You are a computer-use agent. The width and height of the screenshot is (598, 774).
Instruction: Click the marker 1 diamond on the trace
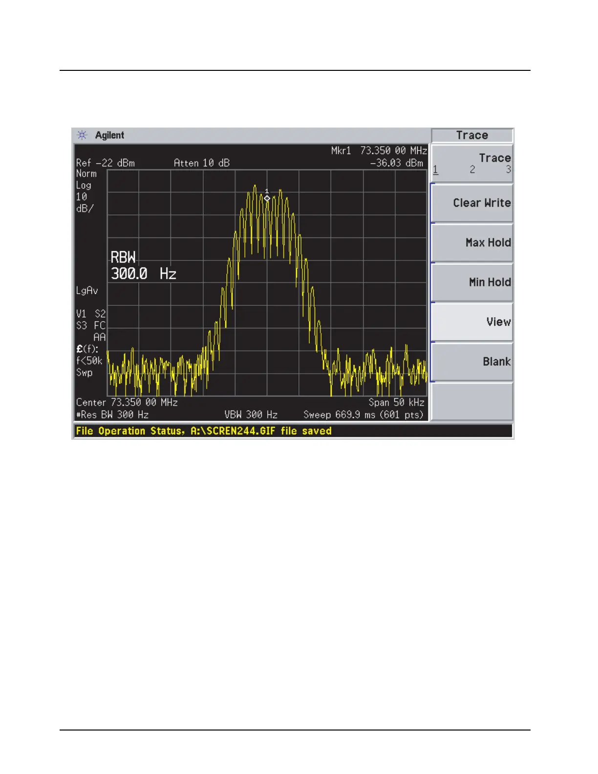pos(267,198)
